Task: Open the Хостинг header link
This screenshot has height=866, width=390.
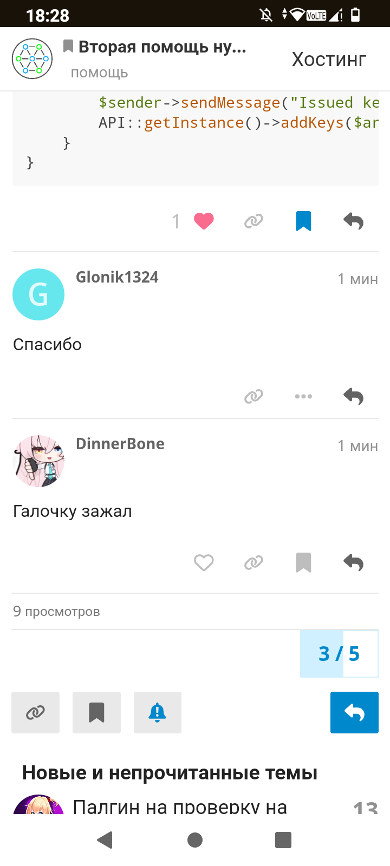Action: [329, 59]
